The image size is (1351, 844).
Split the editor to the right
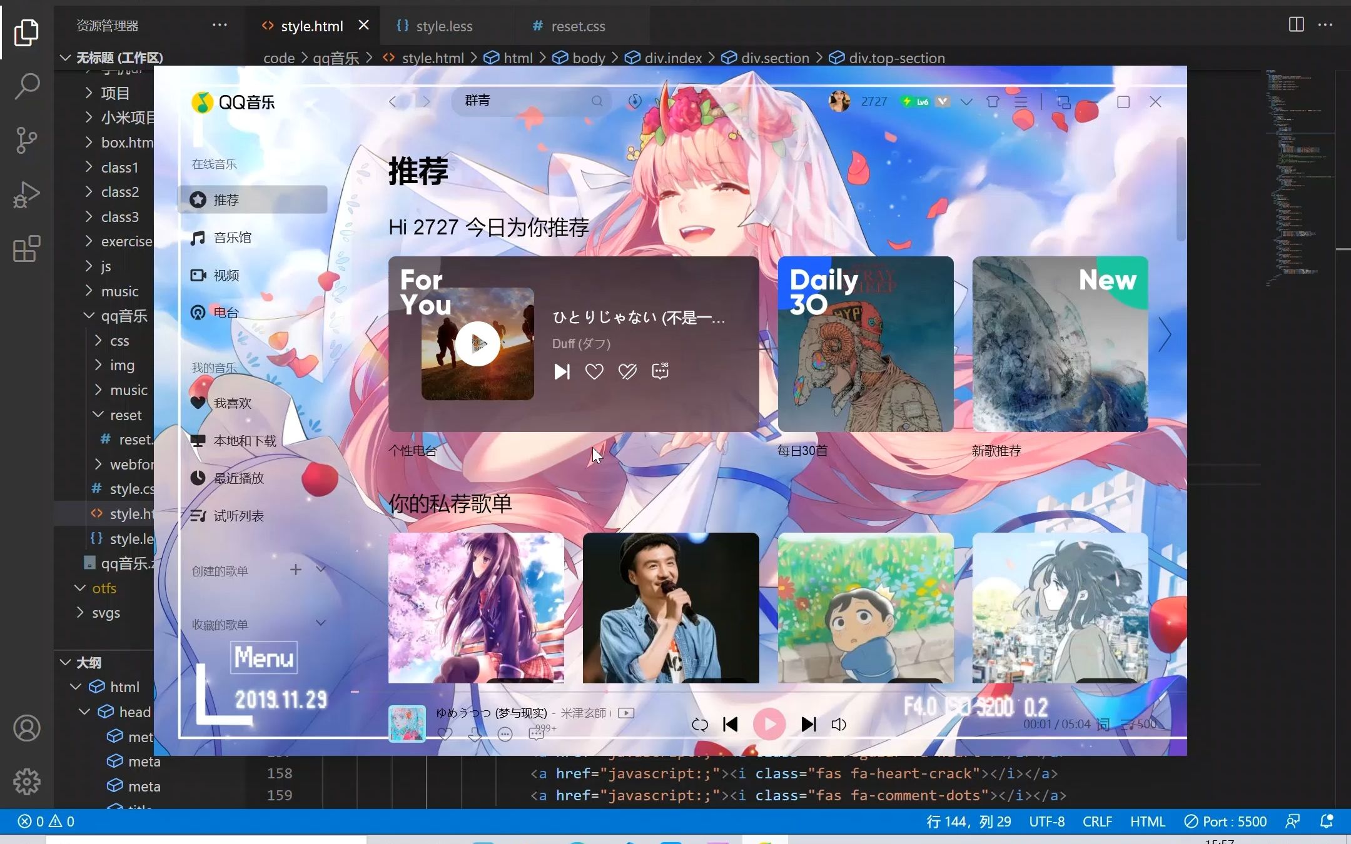click(1296, 24)
